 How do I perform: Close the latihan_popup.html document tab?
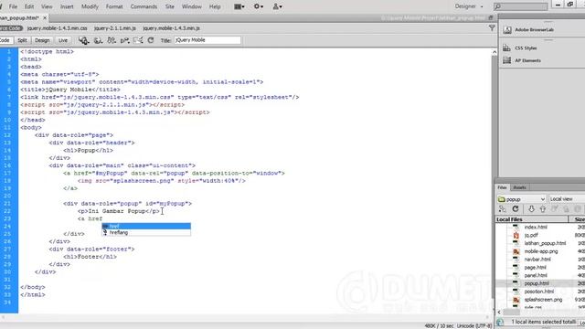(45, 17)
